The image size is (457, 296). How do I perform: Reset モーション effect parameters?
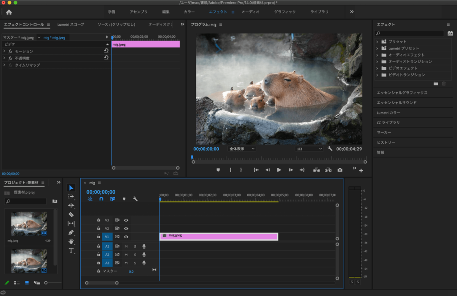[106, 51]
